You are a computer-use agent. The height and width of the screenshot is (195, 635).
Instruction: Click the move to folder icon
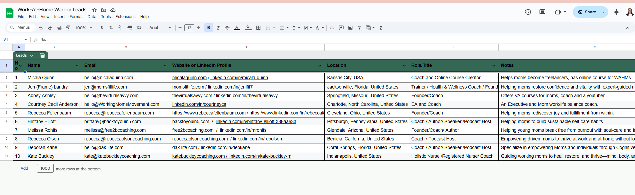104,10
